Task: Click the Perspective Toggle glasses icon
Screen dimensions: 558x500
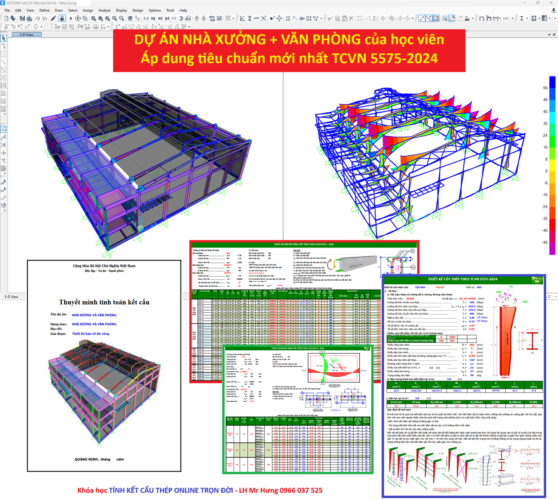Action: (188, 18)
